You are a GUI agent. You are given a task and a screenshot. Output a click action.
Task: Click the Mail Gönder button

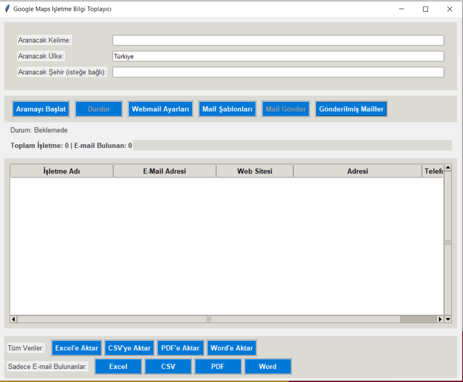286,109
